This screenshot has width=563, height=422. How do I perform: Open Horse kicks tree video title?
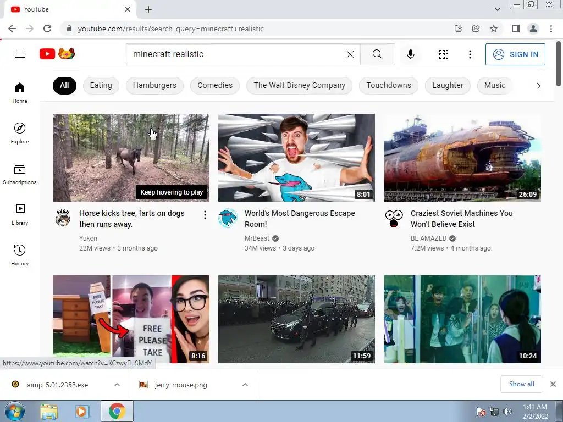pos(132,219)
